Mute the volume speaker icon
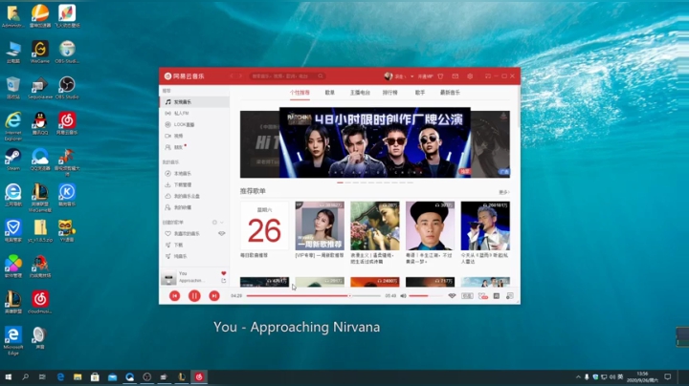This screenshot has height=386, width=689. pos(404,296)
